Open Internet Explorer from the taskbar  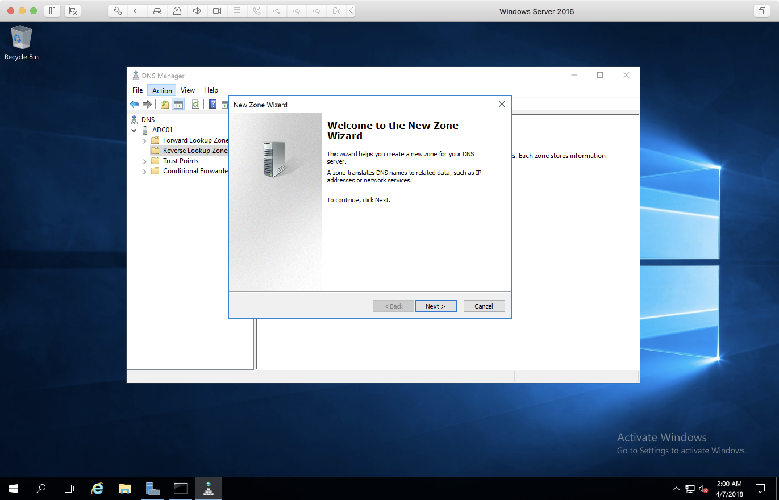[98, 489]
